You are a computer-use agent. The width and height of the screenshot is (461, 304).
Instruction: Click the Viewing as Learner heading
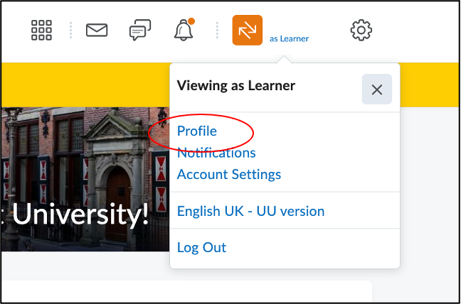point(235,86)
